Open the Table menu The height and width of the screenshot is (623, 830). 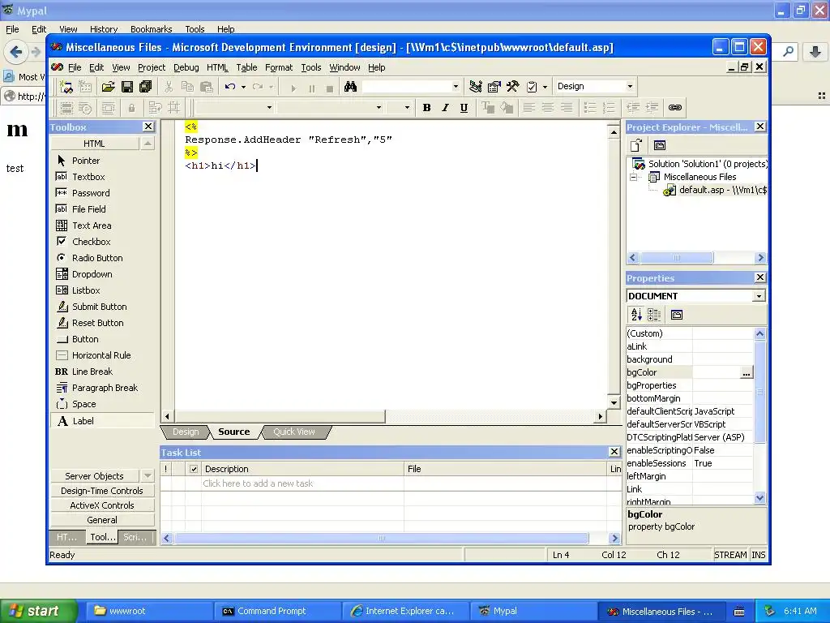[246, 67]
